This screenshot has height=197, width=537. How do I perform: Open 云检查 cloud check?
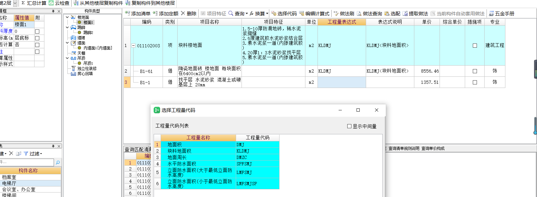59,3
